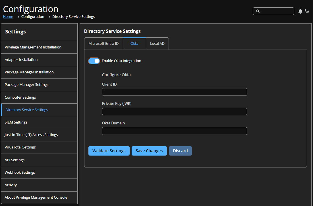
Task: Focus the Client ID input field
Action: click(175, 92)
